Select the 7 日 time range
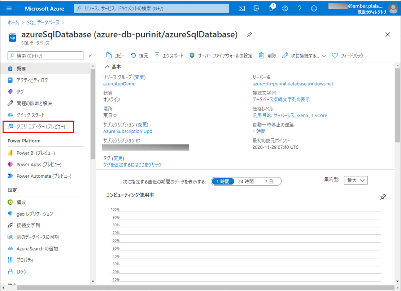Screen dimensions: 401x291 tap(269, 181)
